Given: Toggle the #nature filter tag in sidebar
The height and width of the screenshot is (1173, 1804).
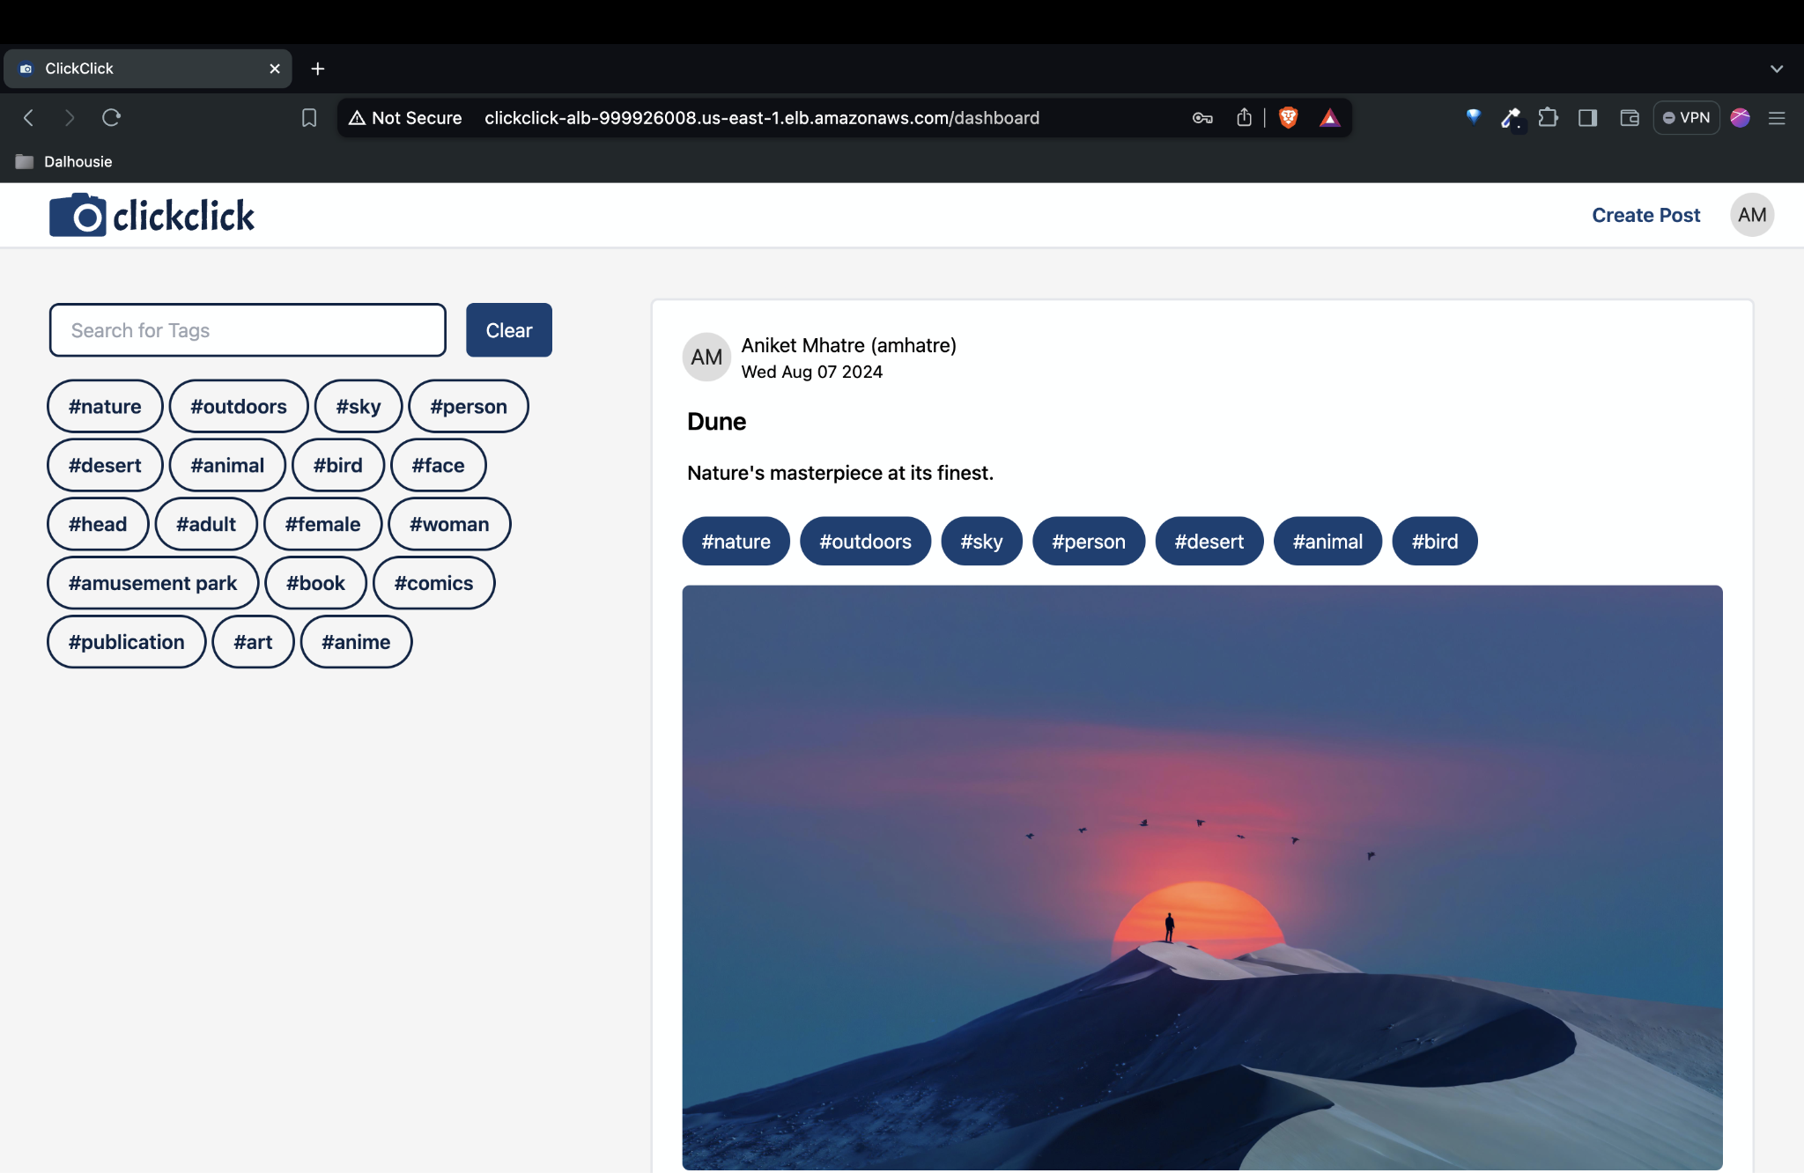Looking at the screenshot, I should coord(105,406).
